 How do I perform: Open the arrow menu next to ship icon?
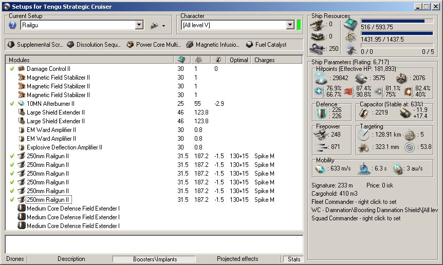pyautogui.click(x=163, y=26)
